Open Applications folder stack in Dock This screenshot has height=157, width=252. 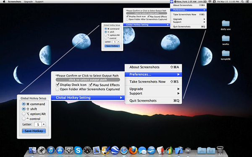tap(202, 151)
